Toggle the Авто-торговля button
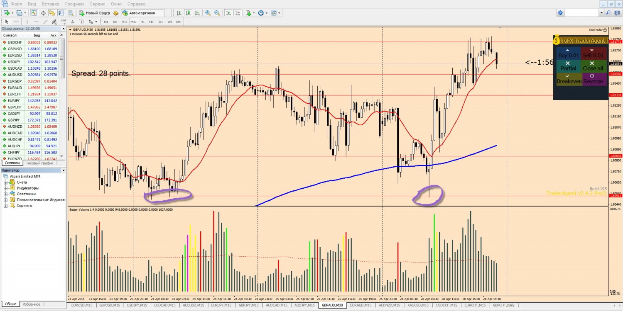623x311 pixels. tap(142, 13)
